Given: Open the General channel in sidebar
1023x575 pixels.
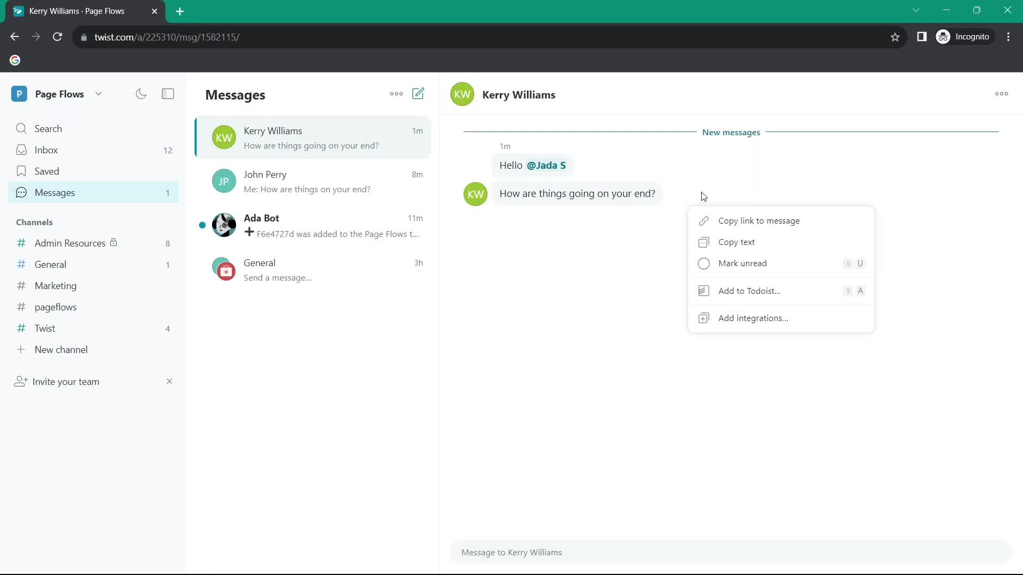Looking at the screenshot, I should click(93, 265).
